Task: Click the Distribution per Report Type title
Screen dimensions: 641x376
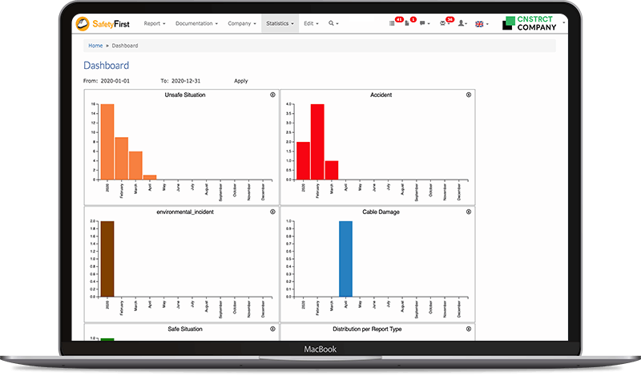Action: [367, 329]
